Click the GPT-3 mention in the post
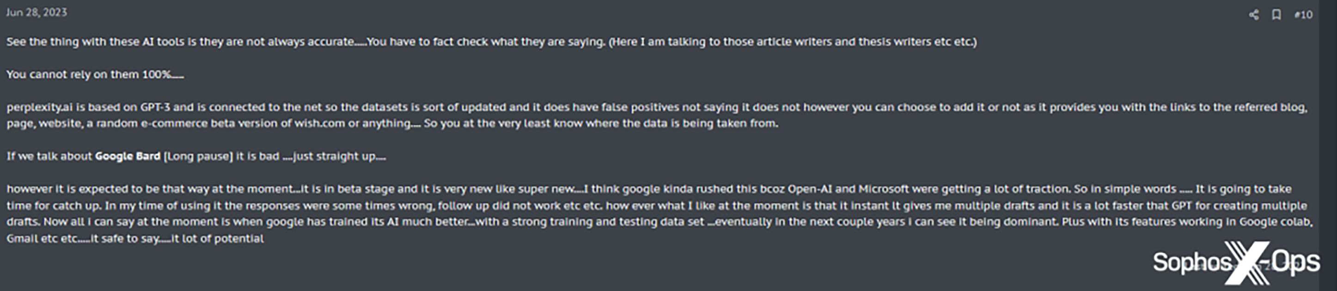Screen dimensions: 1337x291 pyautogui.click(x=155, y=107)
